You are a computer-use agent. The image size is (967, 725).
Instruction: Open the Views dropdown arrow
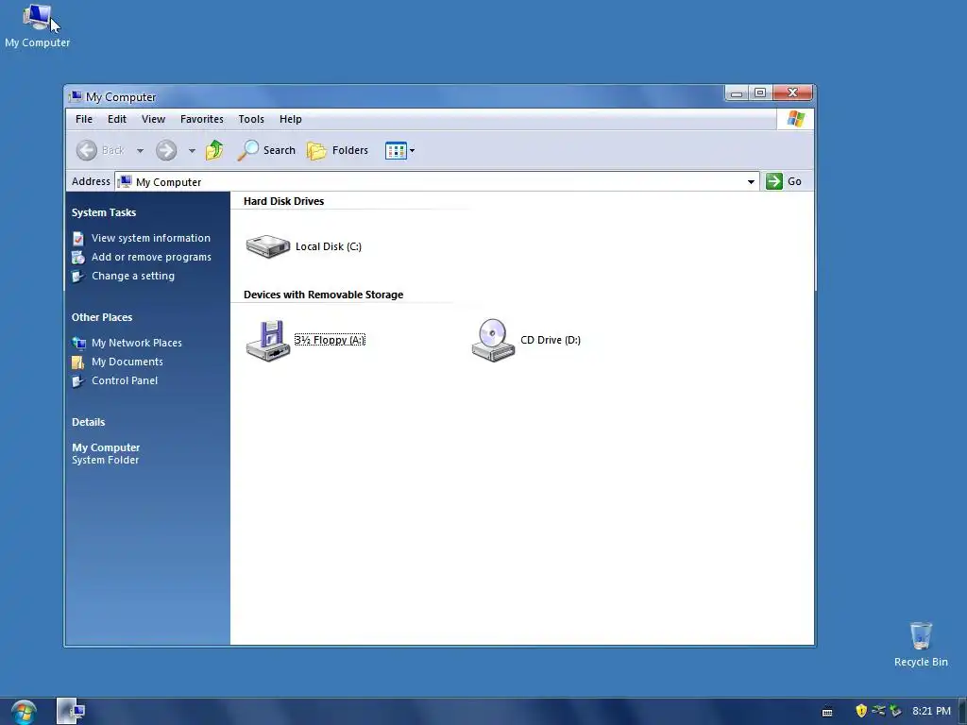[412, 150]
